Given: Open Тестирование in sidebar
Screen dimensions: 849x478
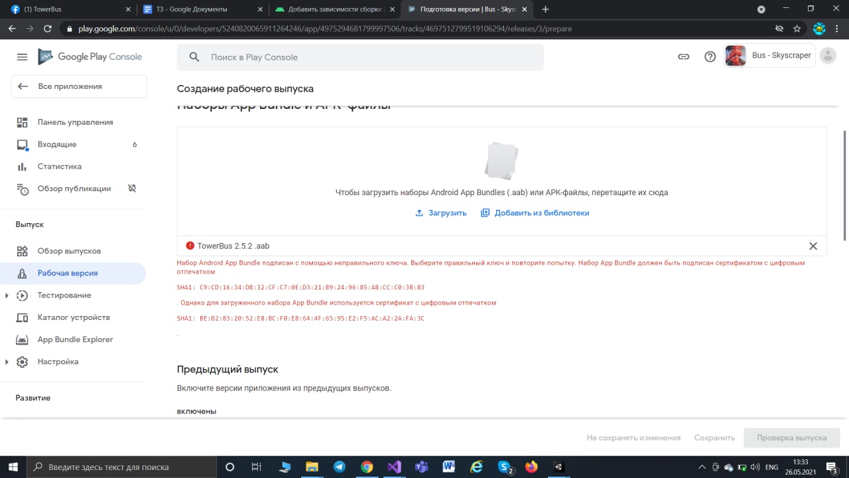Looking at the screenshot, I should (64, 295).
